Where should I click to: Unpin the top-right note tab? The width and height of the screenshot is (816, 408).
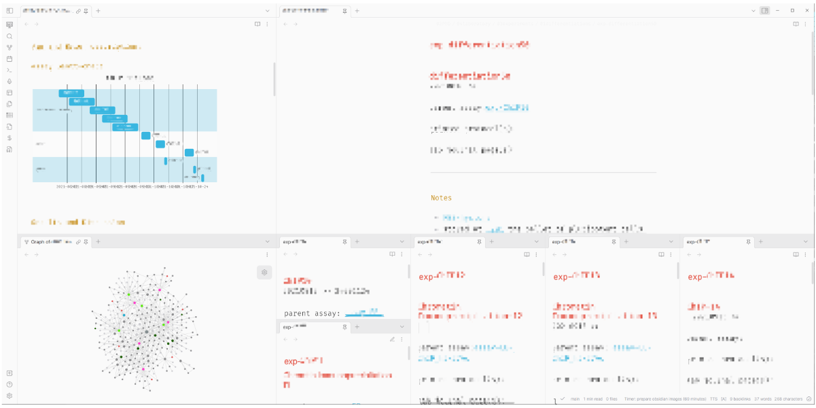(x=344, y=11)
